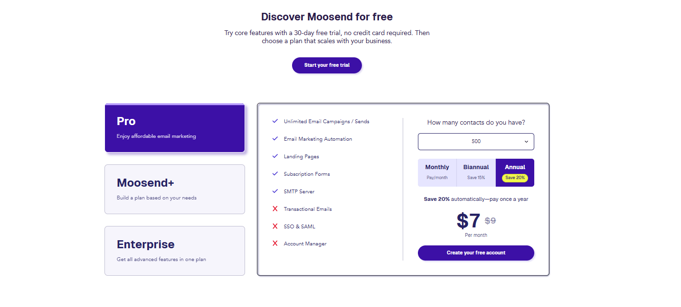Click the checkmark beside SMTP Server
This screenshot has height=307, width=681.
coord(275,191)
